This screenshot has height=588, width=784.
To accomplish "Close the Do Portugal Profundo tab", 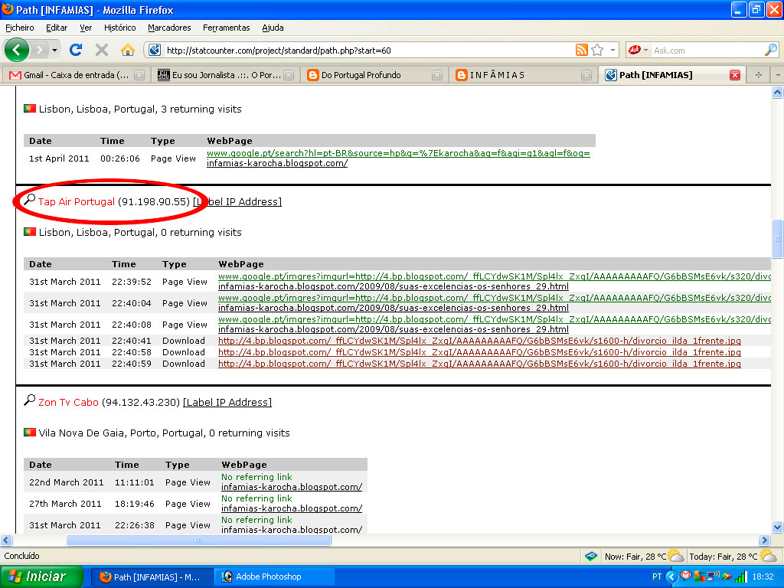I will 437,75.
